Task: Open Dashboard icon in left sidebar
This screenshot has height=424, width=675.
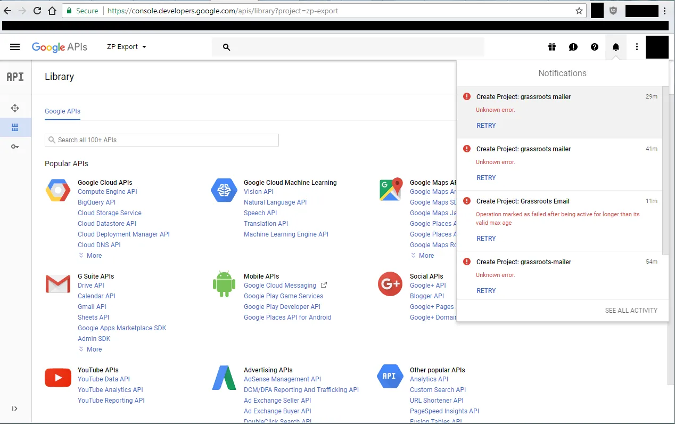Action: 15,108
